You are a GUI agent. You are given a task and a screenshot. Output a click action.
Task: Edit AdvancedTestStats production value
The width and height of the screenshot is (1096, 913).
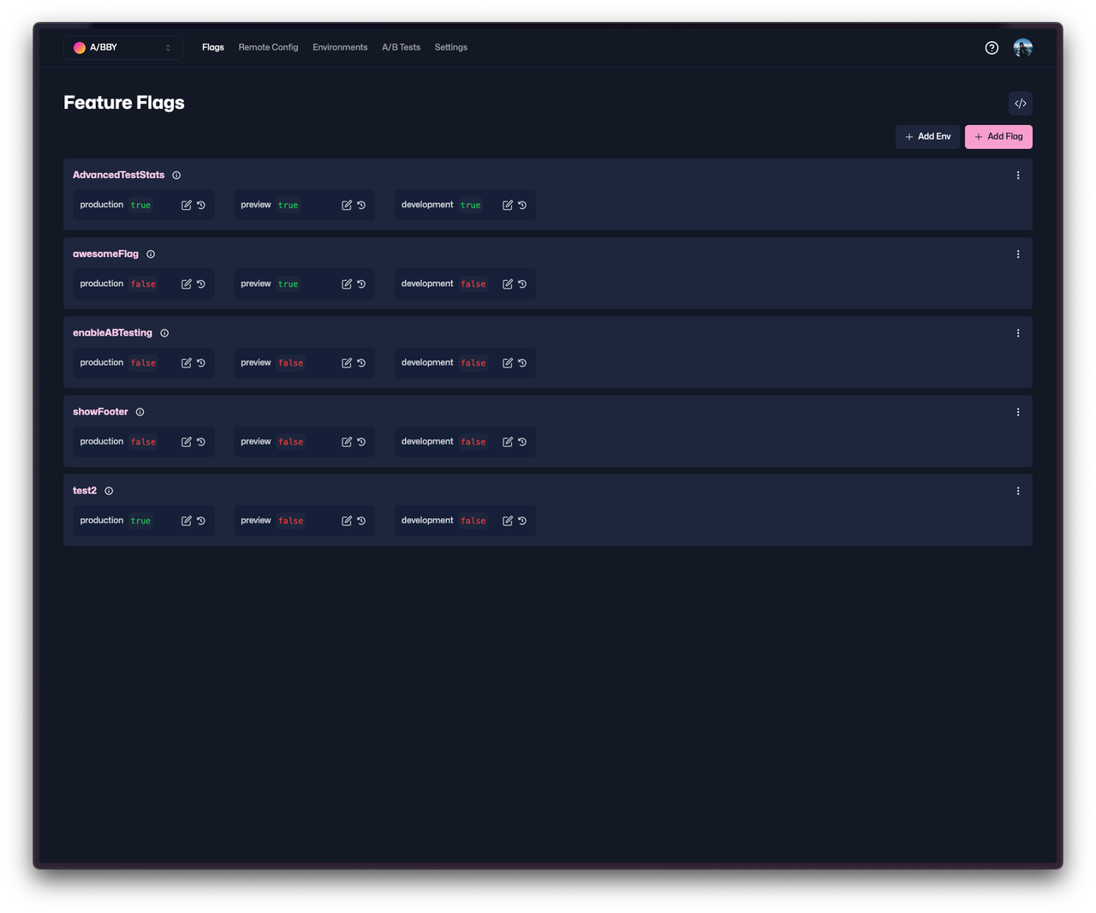point(187,206)
